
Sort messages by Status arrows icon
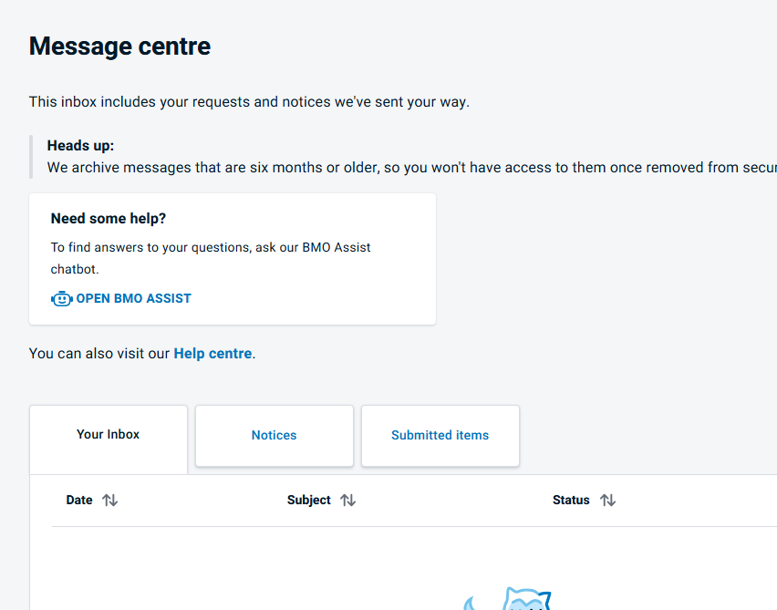(608, 500)
